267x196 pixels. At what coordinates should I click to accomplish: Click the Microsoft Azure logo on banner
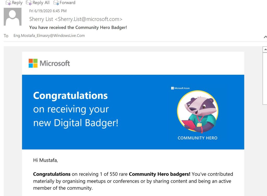point(180,88)
